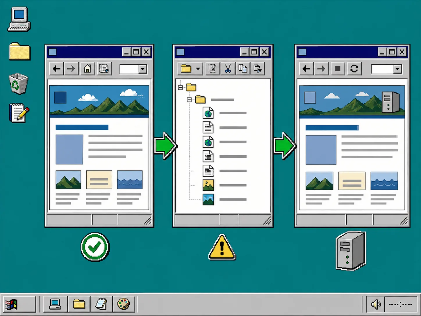Image resolution: width=421 pixels, height=316 pixels.
Task: Open the Recycle Bin desktop icon
Action: click(x=18, y=84)
